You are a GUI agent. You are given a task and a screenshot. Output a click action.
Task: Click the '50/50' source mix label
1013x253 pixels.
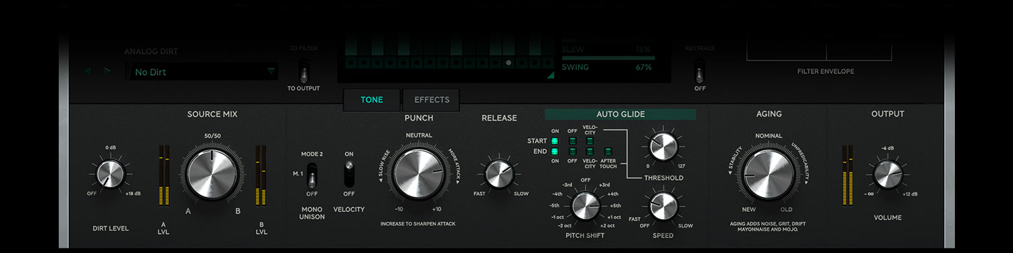(x=212, y=136)
